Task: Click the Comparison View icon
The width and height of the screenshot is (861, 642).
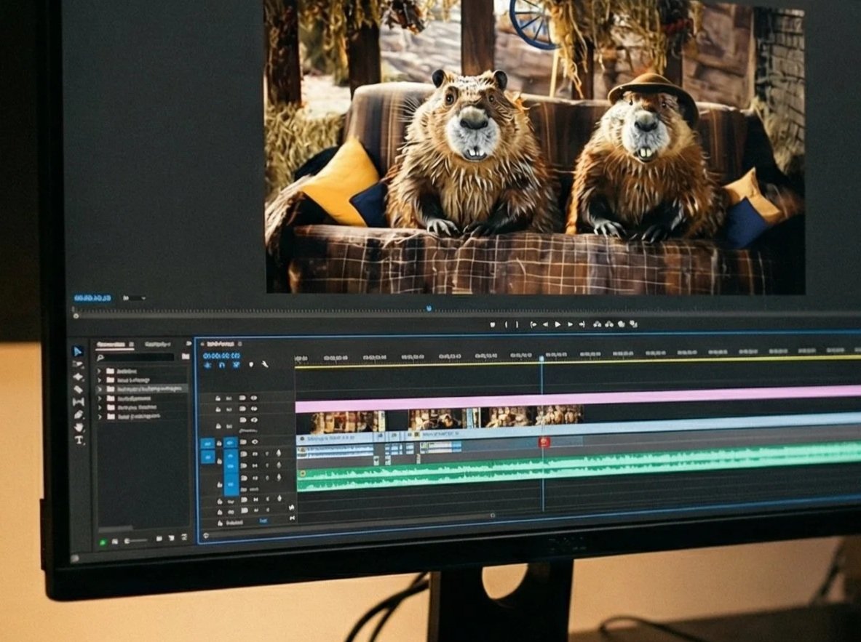Action: (634, 324)
